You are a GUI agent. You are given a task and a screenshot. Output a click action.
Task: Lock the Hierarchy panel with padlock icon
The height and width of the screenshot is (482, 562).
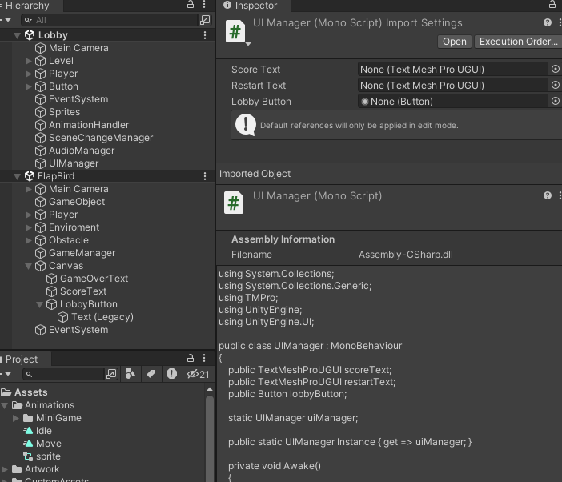click(191, 5)
